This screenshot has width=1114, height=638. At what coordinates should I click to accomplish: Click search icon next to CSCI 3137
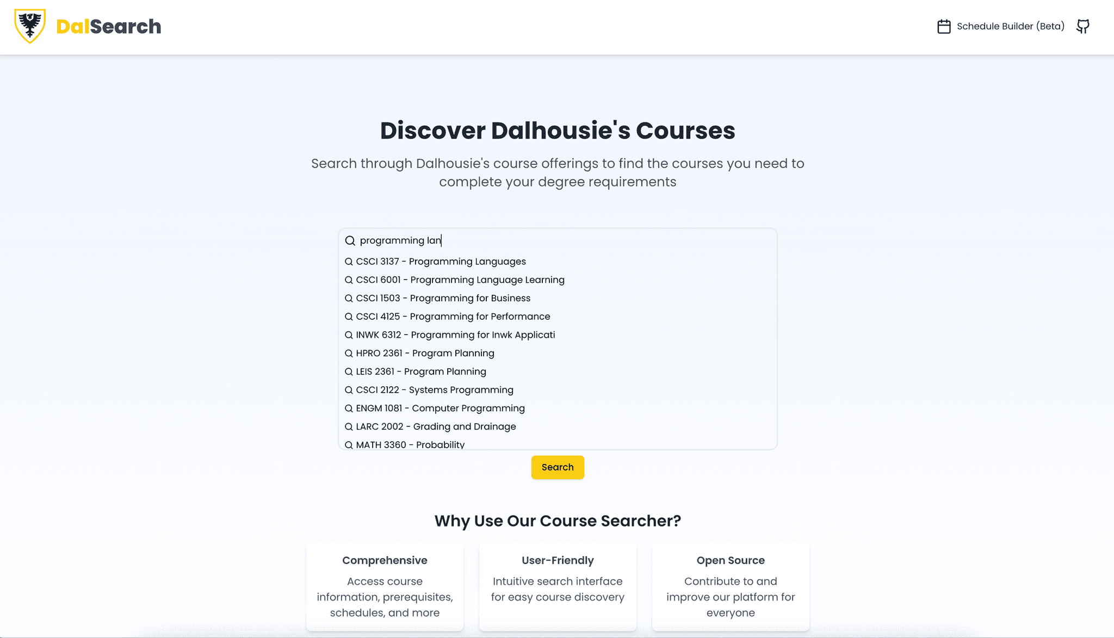point(349,262)
